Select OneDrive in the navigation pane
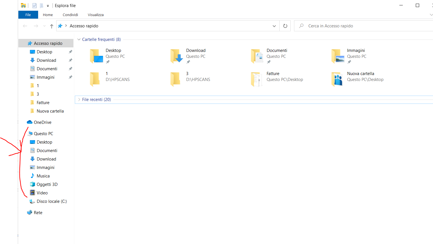This screenshot has width=433, height=244. click(x=43, y=122)
